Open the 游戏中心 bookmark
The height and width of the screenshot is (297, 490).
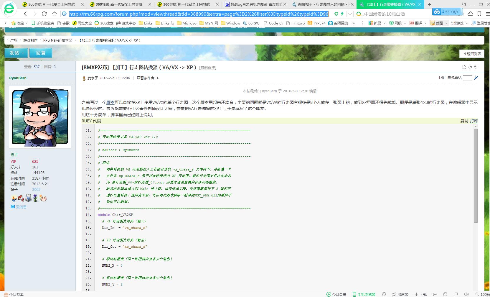pos(126,23)
